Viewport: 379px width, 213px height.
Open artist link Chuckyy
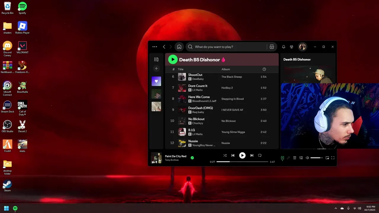pos(198,123)
